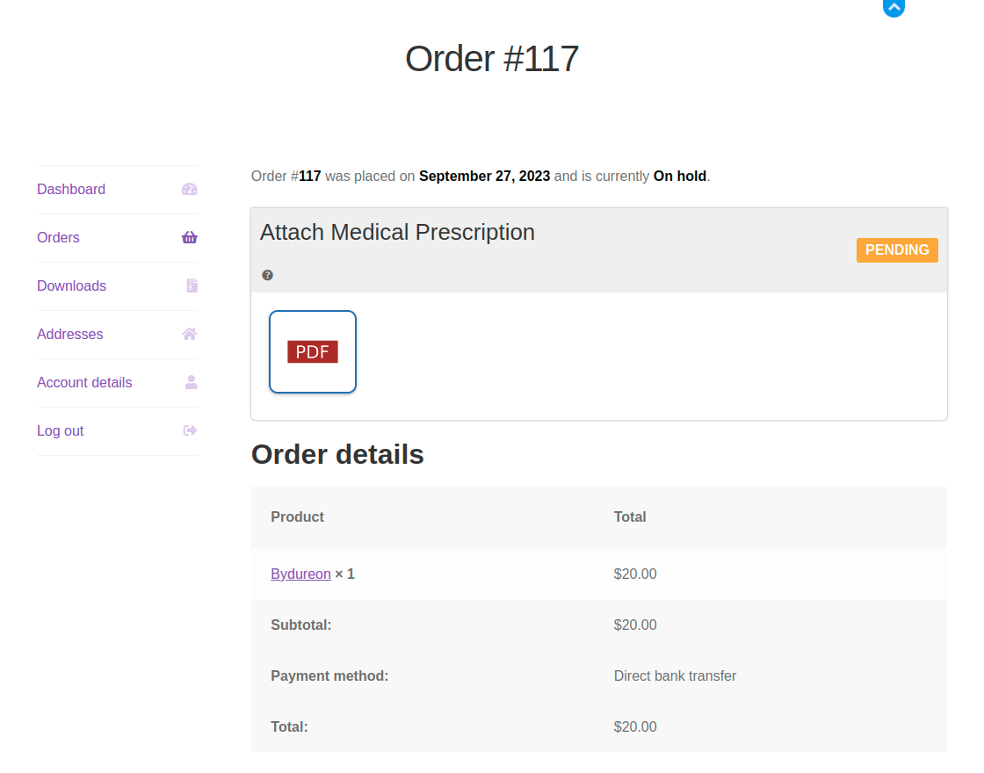984x773 pixels.
Task: Click the Addresses link
Action: (x=69, y=334)
